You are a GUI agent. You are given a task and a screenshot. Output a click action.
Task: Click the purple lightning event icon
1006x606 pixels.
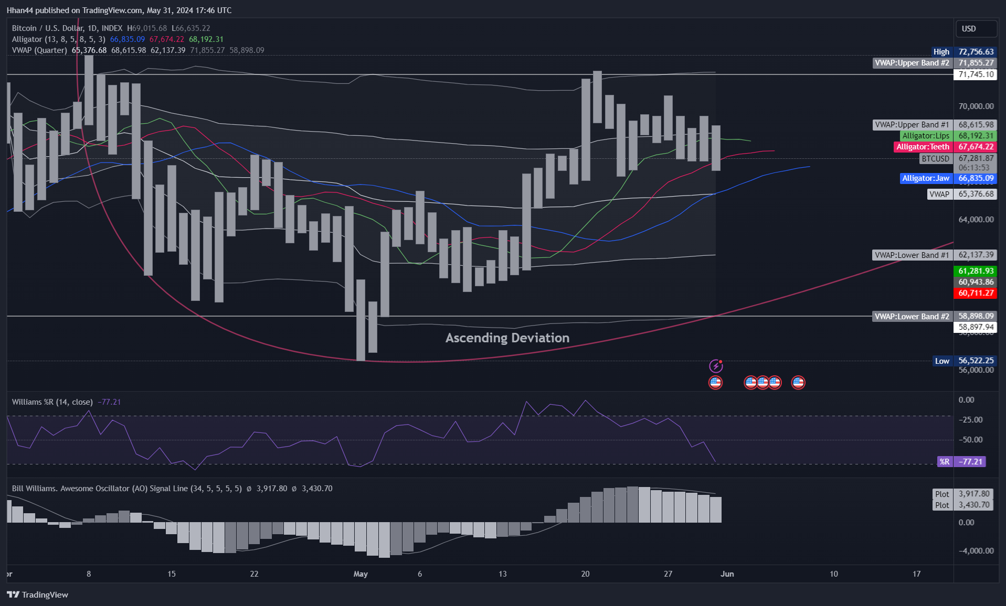pos(716,366)
